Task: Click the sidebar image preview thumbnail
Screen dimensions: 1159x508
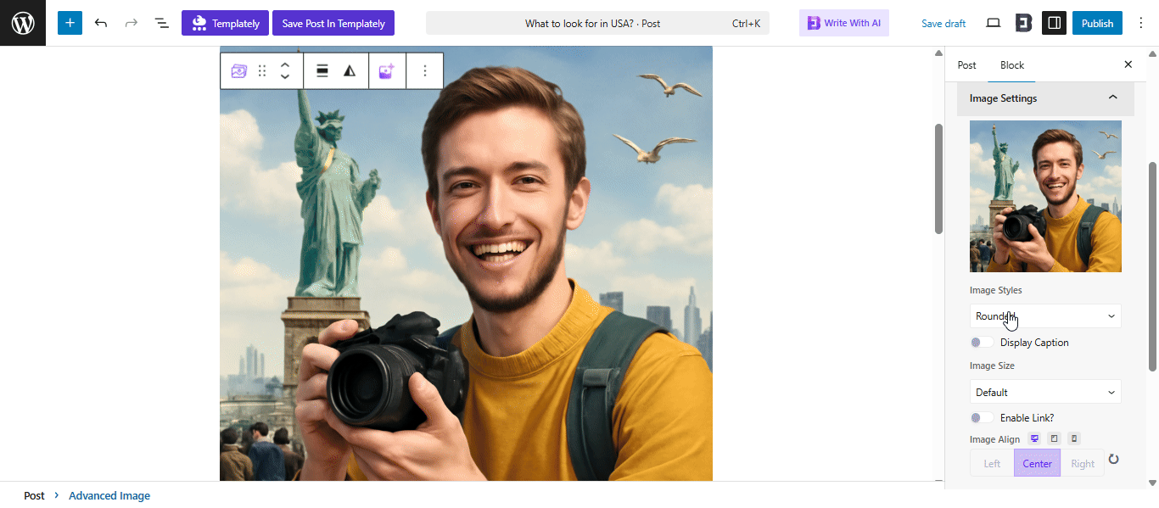Action: point(1045,196)
